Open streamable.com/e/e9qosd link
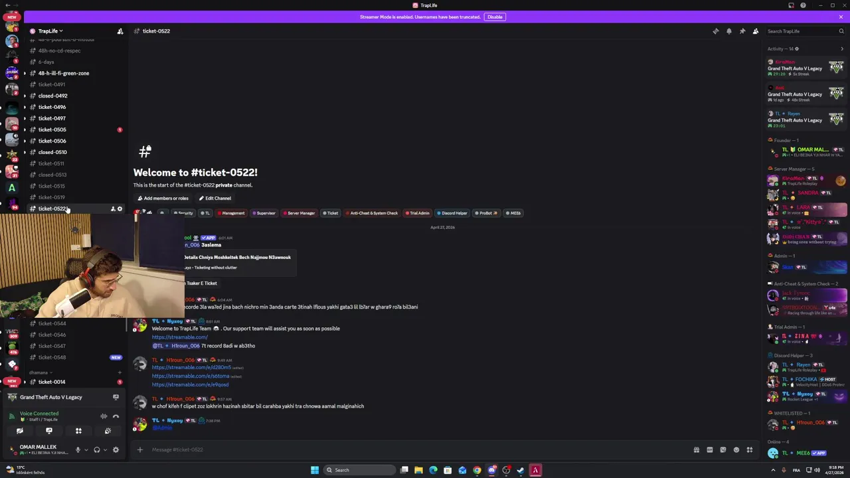Image resolution: width=850 pixels, height=478 pixels. point(190,384)
